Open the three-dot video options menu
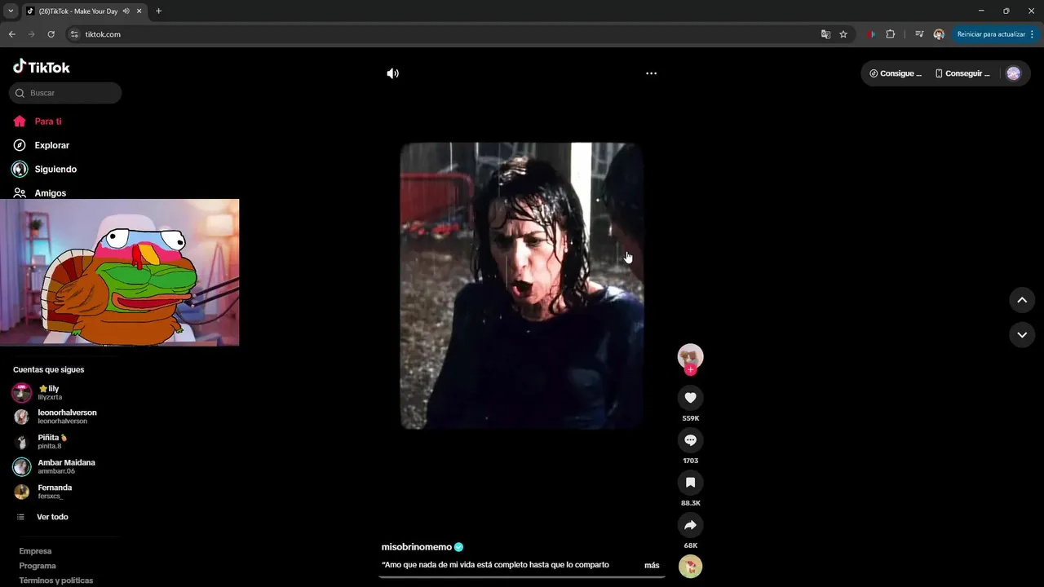Viewport: 1044px width, 587px height. pyautogui.click(x=651, y=73)
